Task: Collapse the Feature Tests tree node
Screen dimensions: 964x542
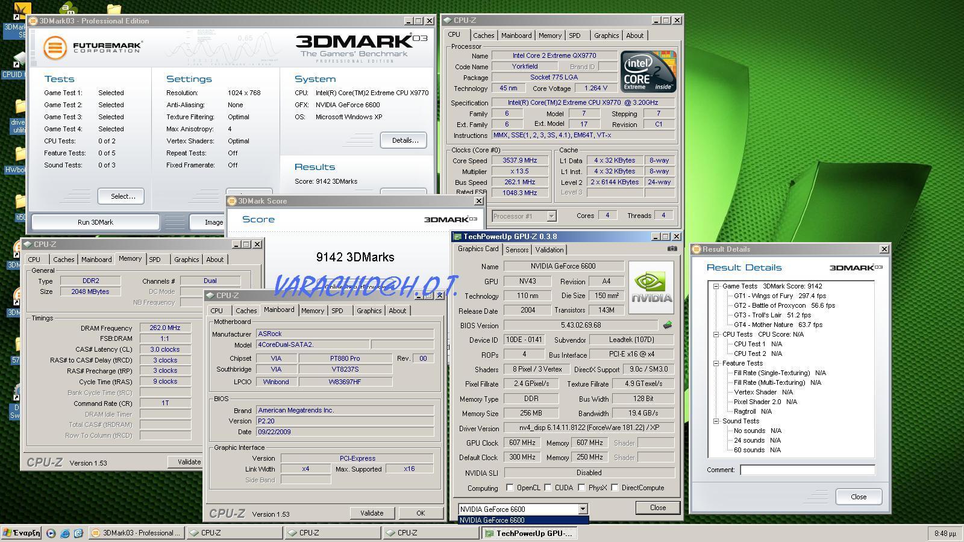Action: click(716, 364)
